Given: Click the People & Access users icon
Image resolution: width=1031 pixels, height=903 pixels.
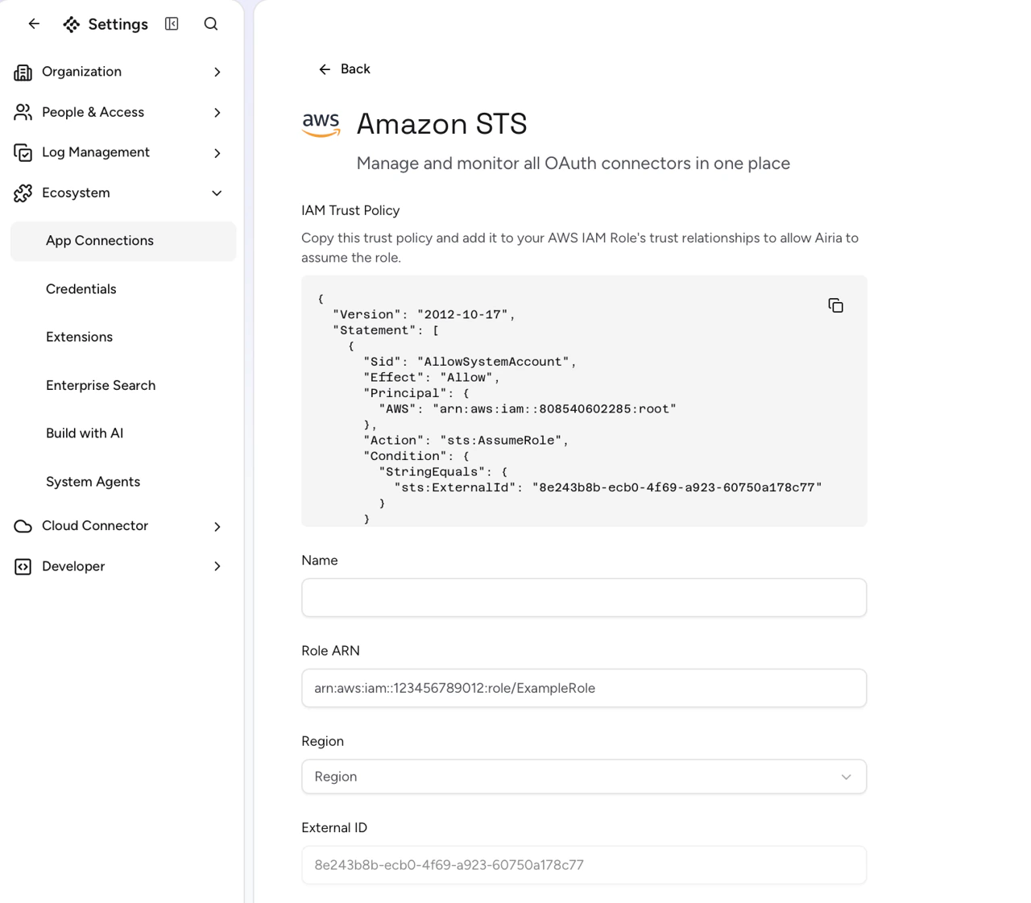Looking at the screenshot, I should 23,112.
